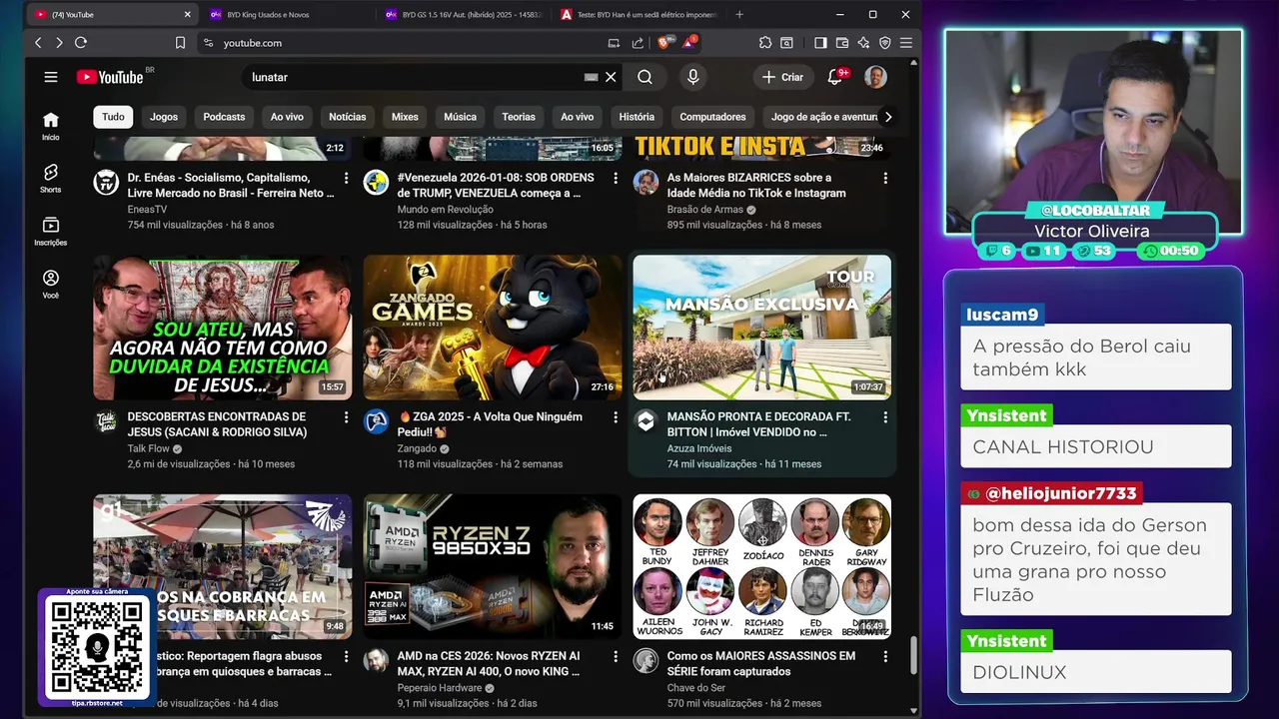The width and height of the screenshot is (1279, 719).
Task: Reload the page
Action: coord(81,43)
